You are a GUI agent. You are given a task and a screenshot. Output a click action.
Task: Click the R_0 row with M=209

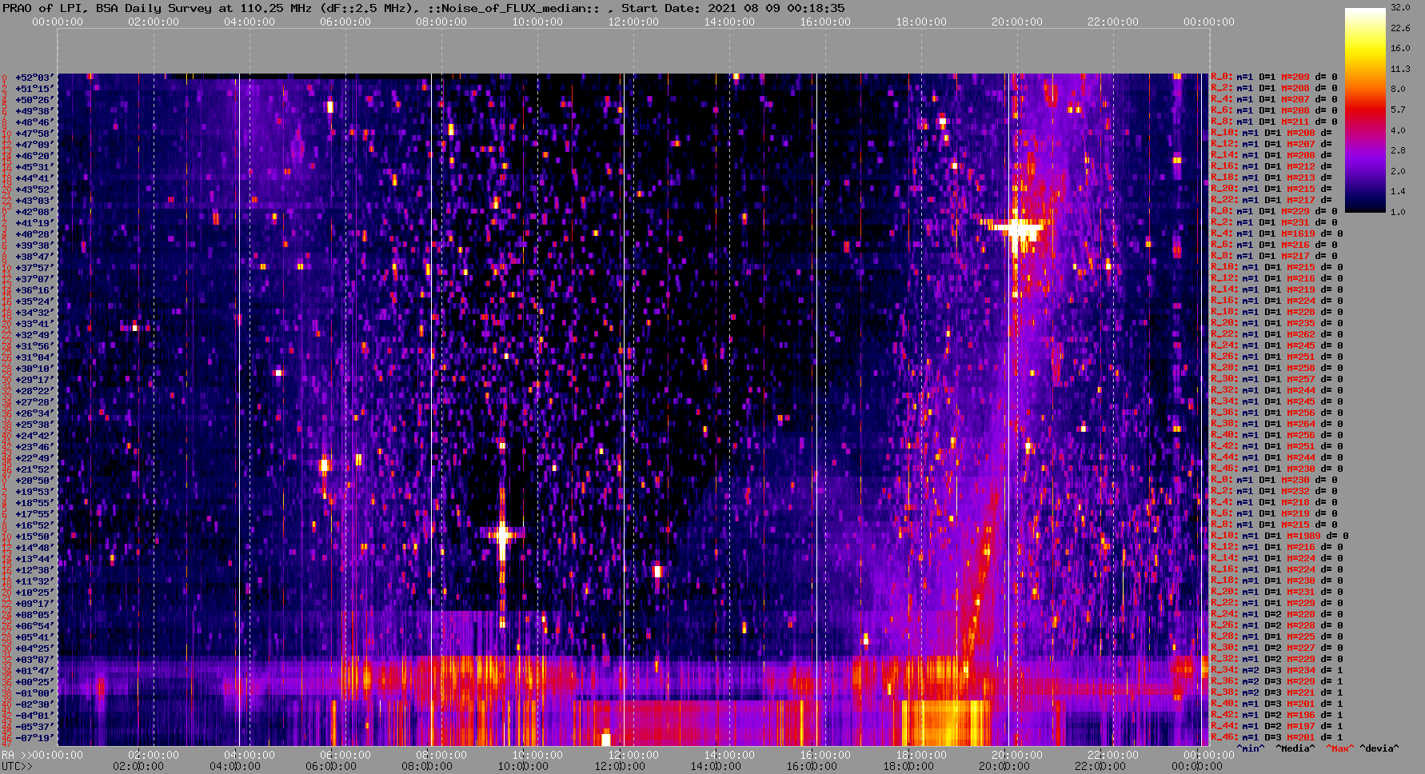click(x=1274, y=78)
